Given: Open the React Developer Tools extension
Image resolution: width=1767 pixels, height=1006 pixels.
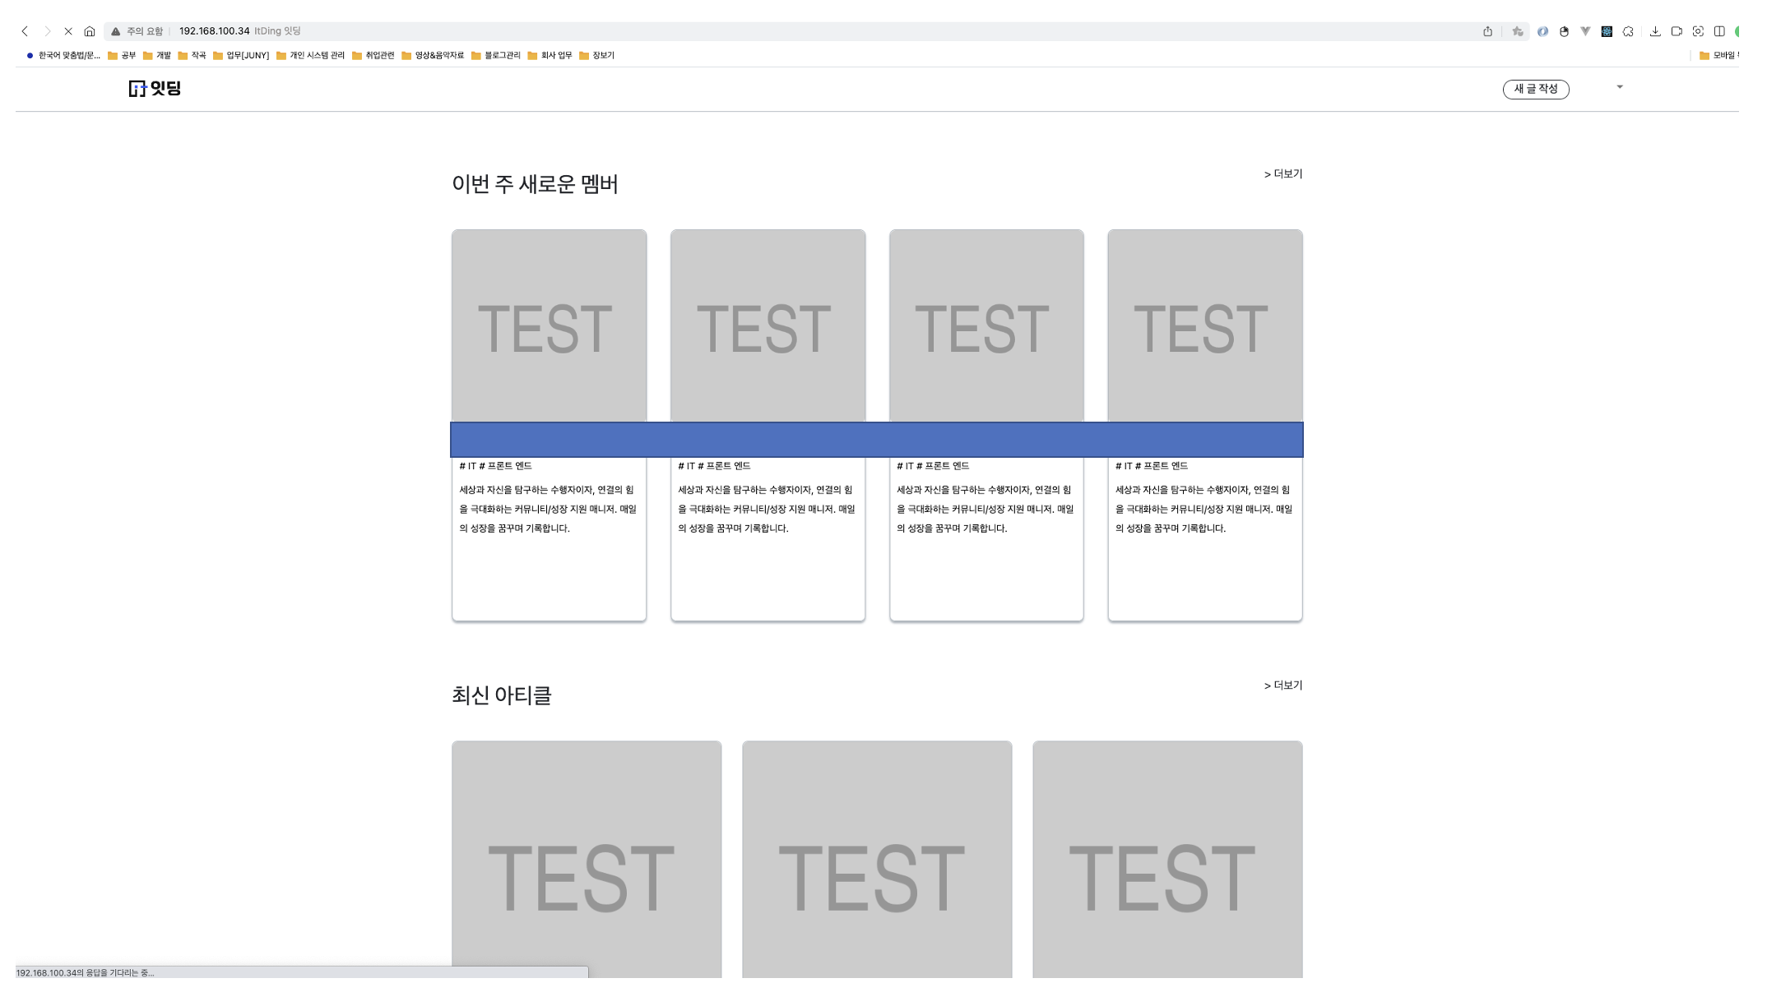Looking at the screenshot, I should (x=1607, y=31).
